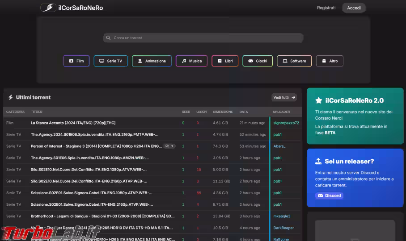Open uploader profile Raffyone
The height and width of the screenshot is (241, 406).
point(281,239)
